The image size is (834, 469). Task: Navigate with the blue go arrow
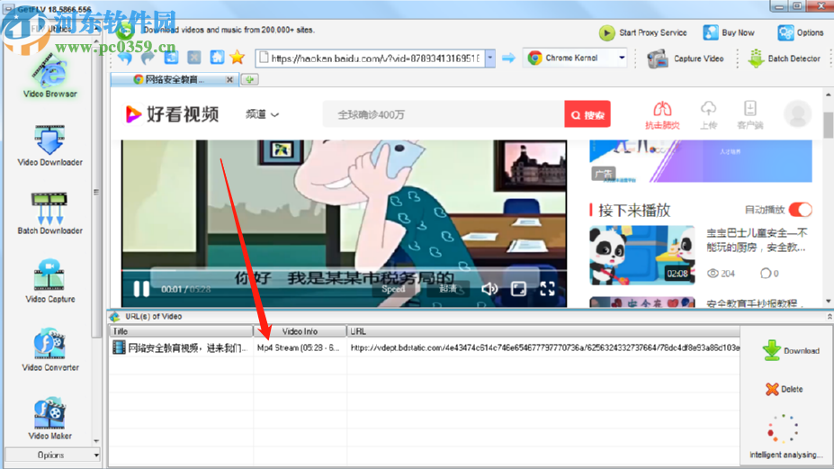[508, 58]
